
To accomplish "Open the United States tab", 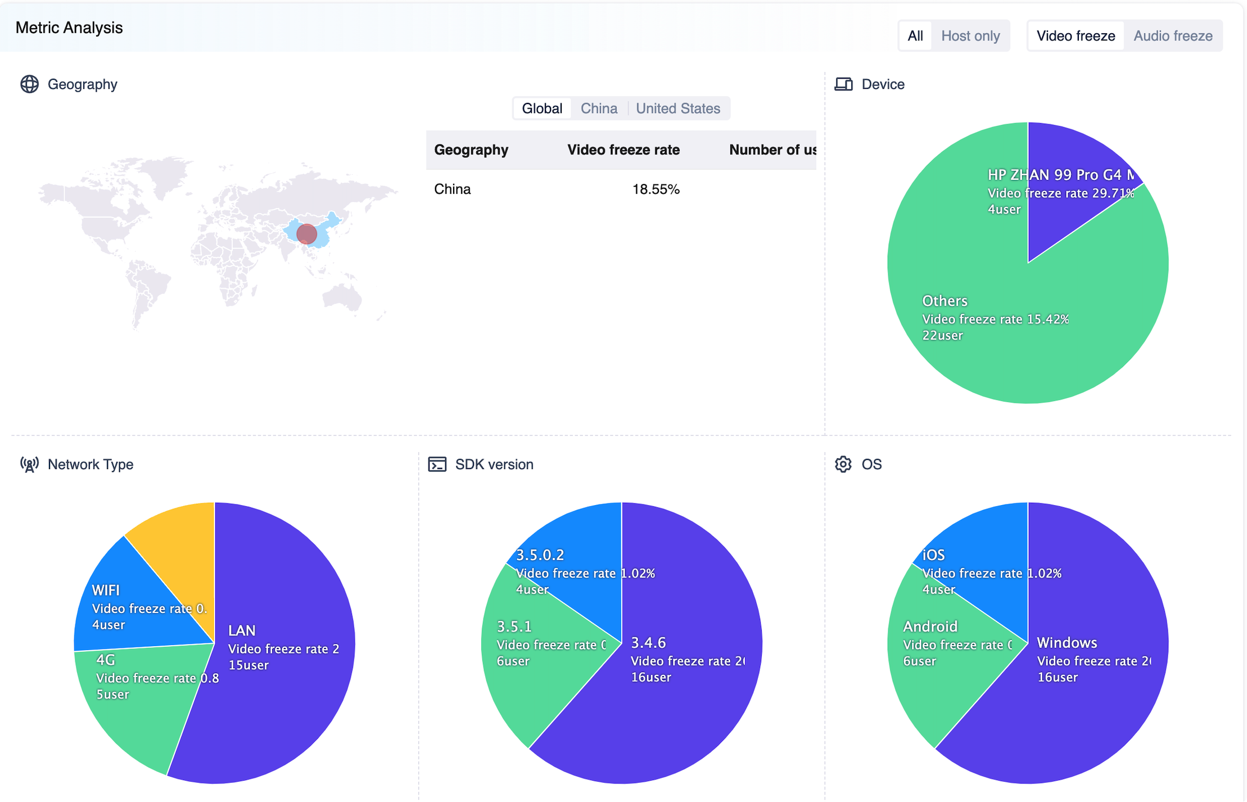I will tap(678, 109).
